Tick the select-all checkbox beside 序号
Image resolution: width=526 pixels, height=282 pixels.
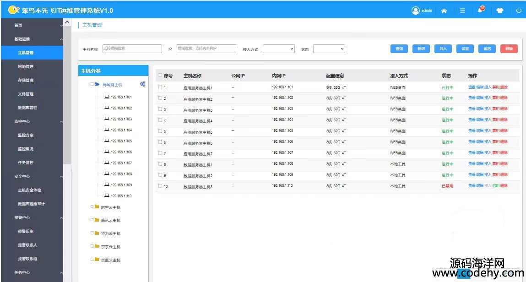[160, 76]
